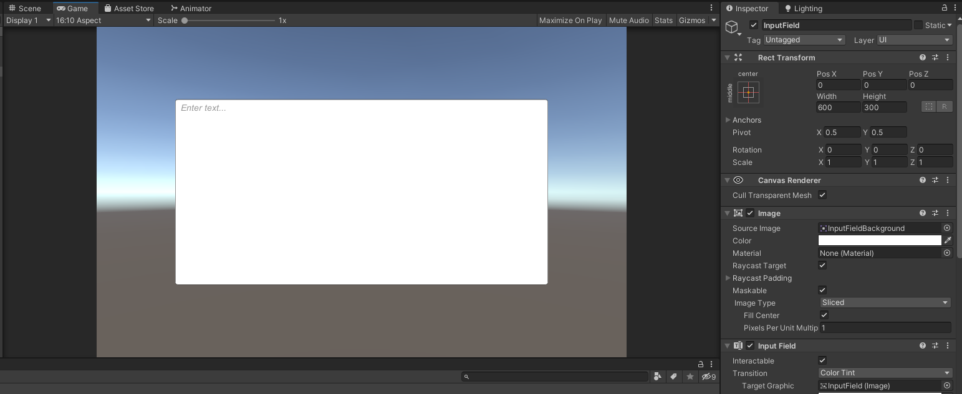This screenshot has width=962, height=394.
Task: Click the Color eyedropper in Image component
Action: click(948, 240)
